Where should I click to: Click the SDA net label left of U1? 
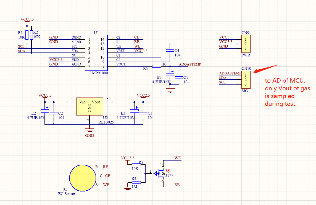click(22, 51)
